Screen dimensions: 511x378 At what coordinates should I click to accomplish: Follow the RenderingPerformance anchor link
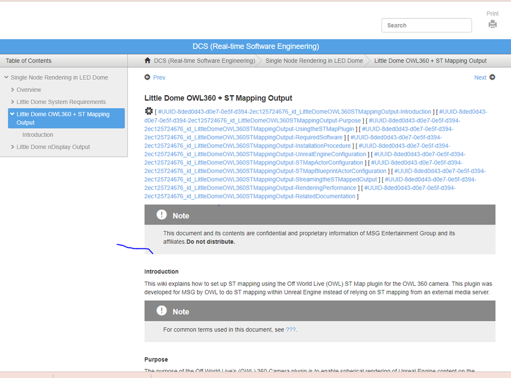click(x=250, y=188)
